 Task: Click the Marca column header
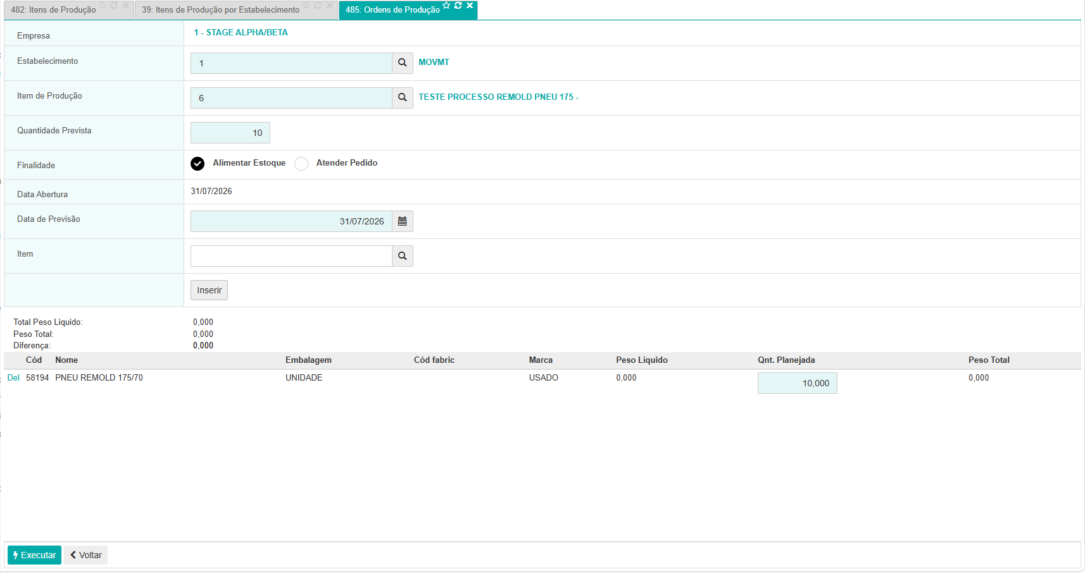coord(541,360)
